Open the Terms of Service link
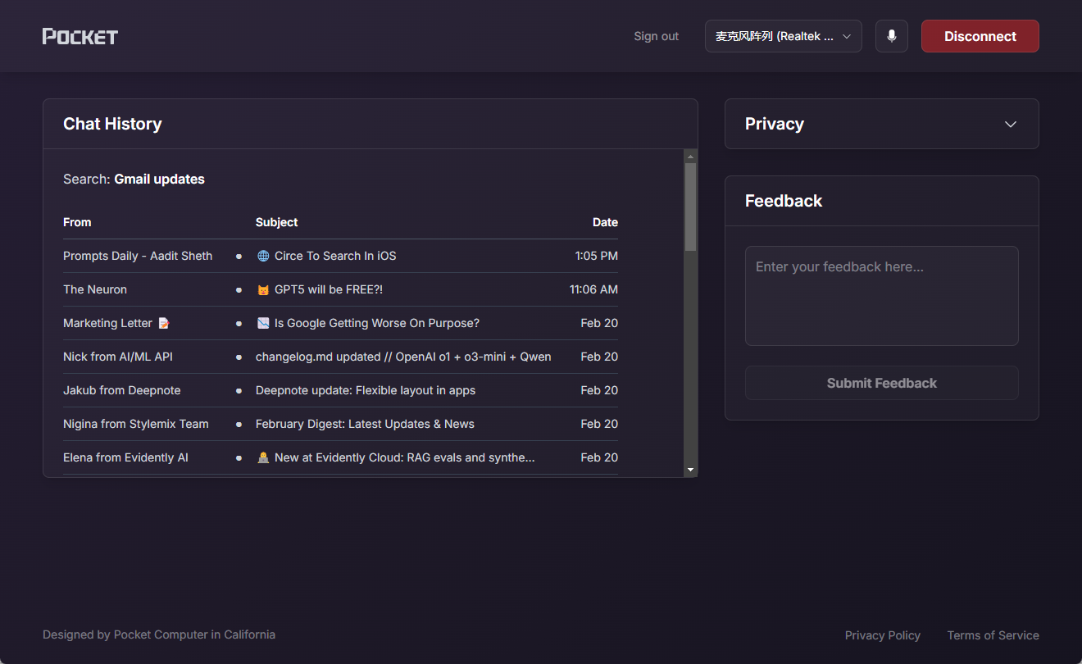Viewport: 1082px width, 664px height. click(993, 635)
